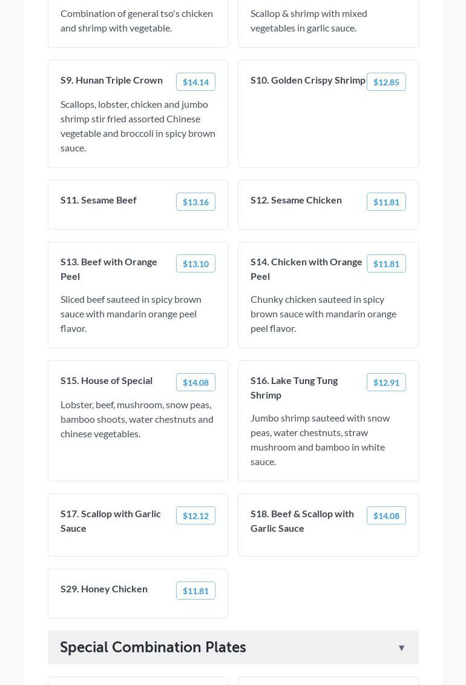Select the $14.08 House of Special price
466x685 pixels.
click(195, 383)
